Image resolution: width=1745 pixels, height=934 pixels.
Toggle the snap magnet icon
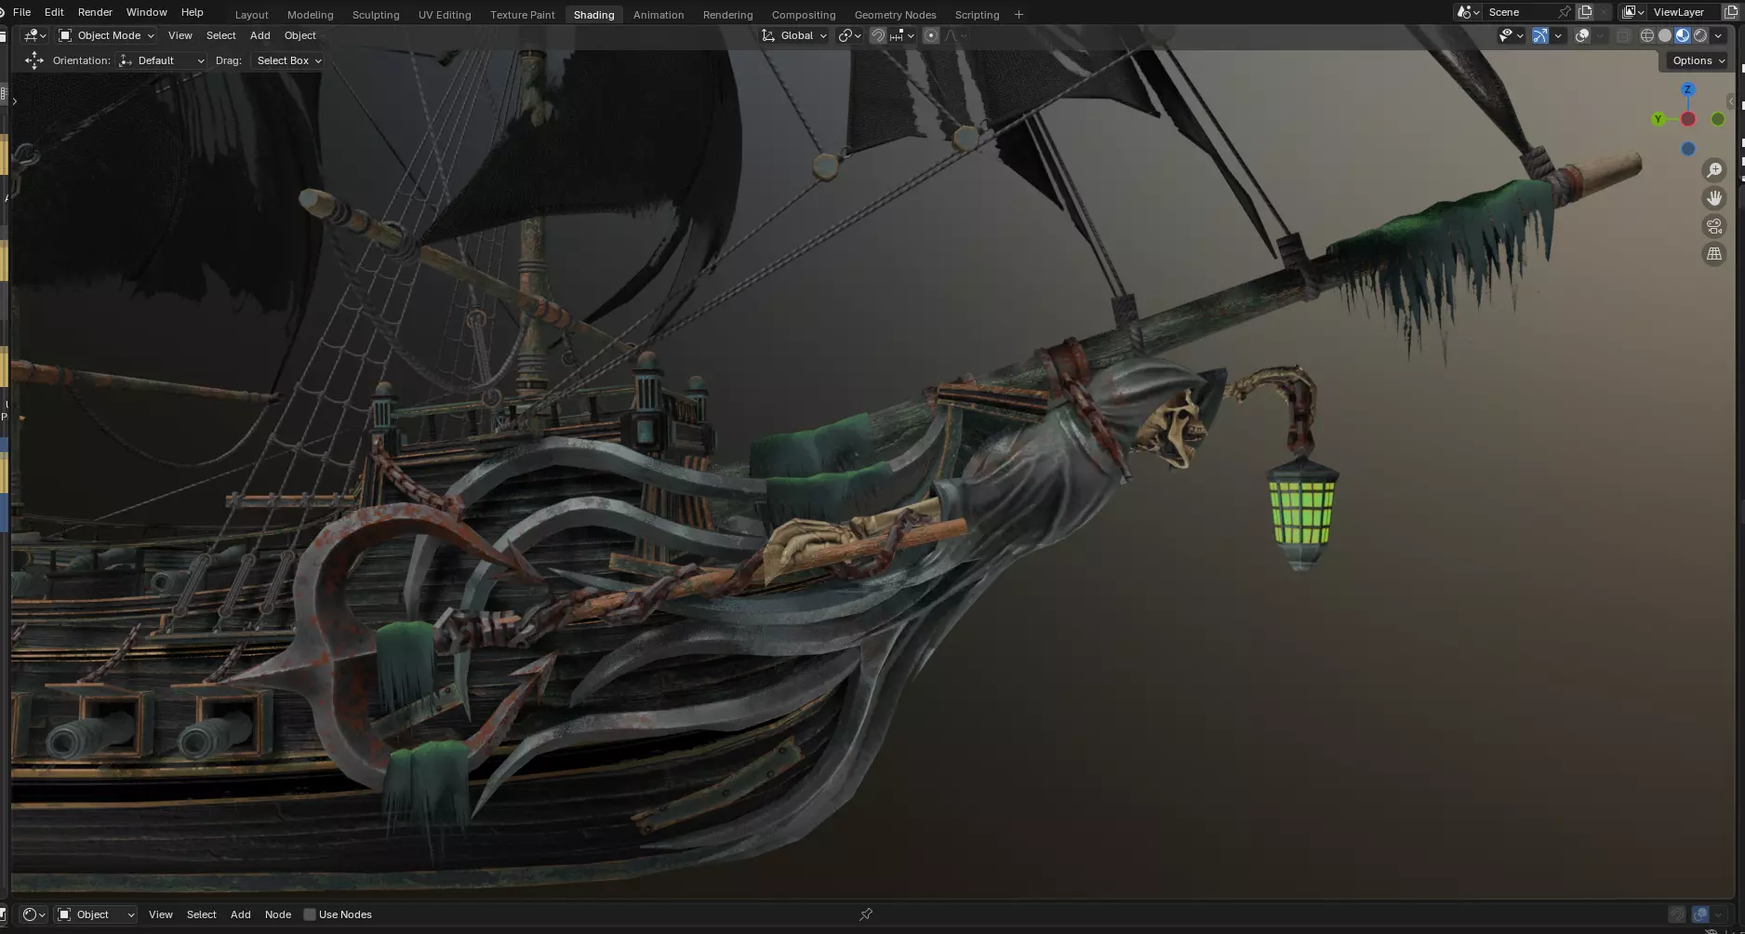(x=877, y=35)
